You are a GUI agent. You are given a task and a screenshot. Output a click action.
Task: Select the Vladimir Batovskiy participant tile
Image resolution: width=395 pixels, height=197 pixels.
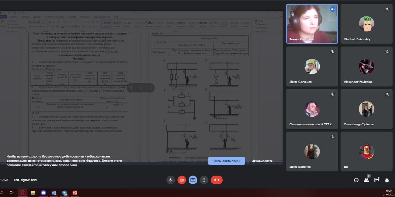pyautogui.click(x=366, y=24)
